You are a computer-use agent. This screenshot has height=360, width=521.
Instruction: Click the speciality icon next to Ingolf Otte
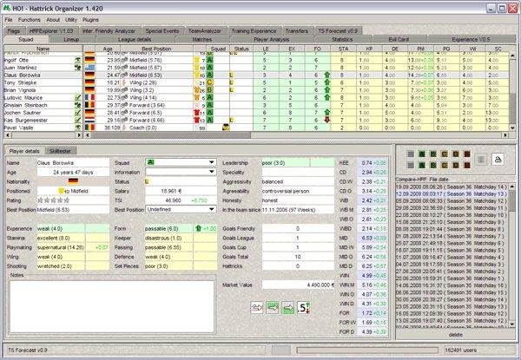click(78, 60)
